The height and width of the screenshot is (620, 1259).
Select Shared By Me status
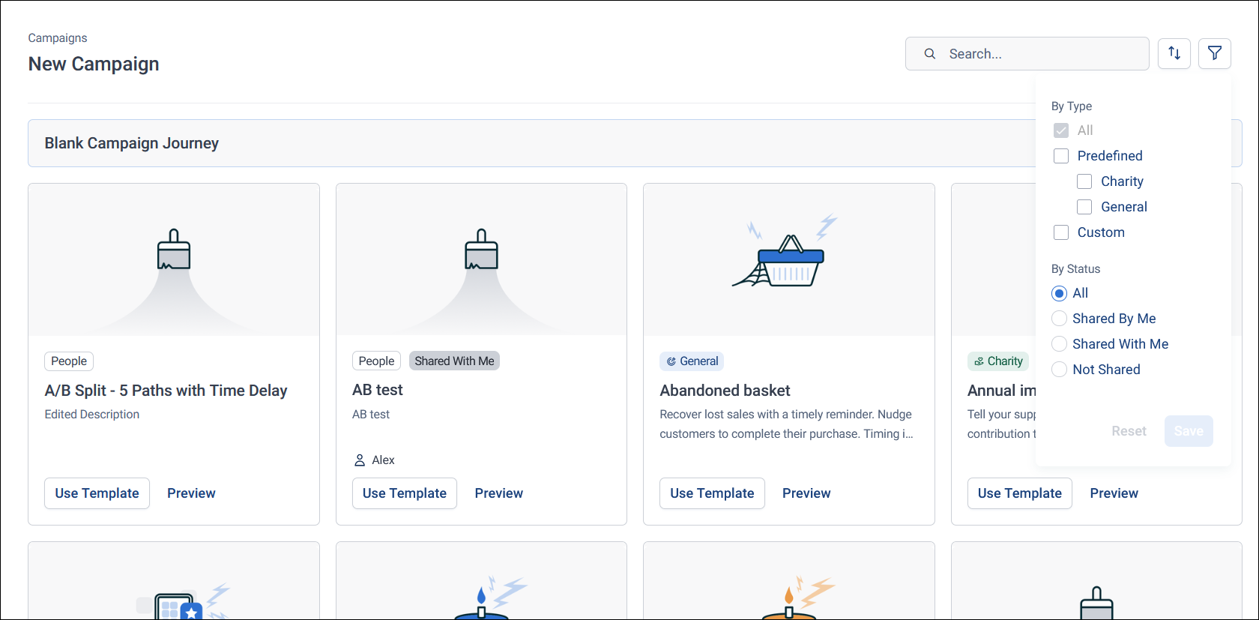[1059, 319]
